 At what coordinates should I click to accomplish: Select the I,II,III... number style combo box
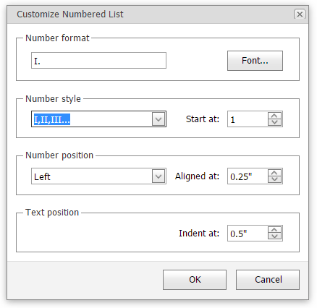pos(98,119)
